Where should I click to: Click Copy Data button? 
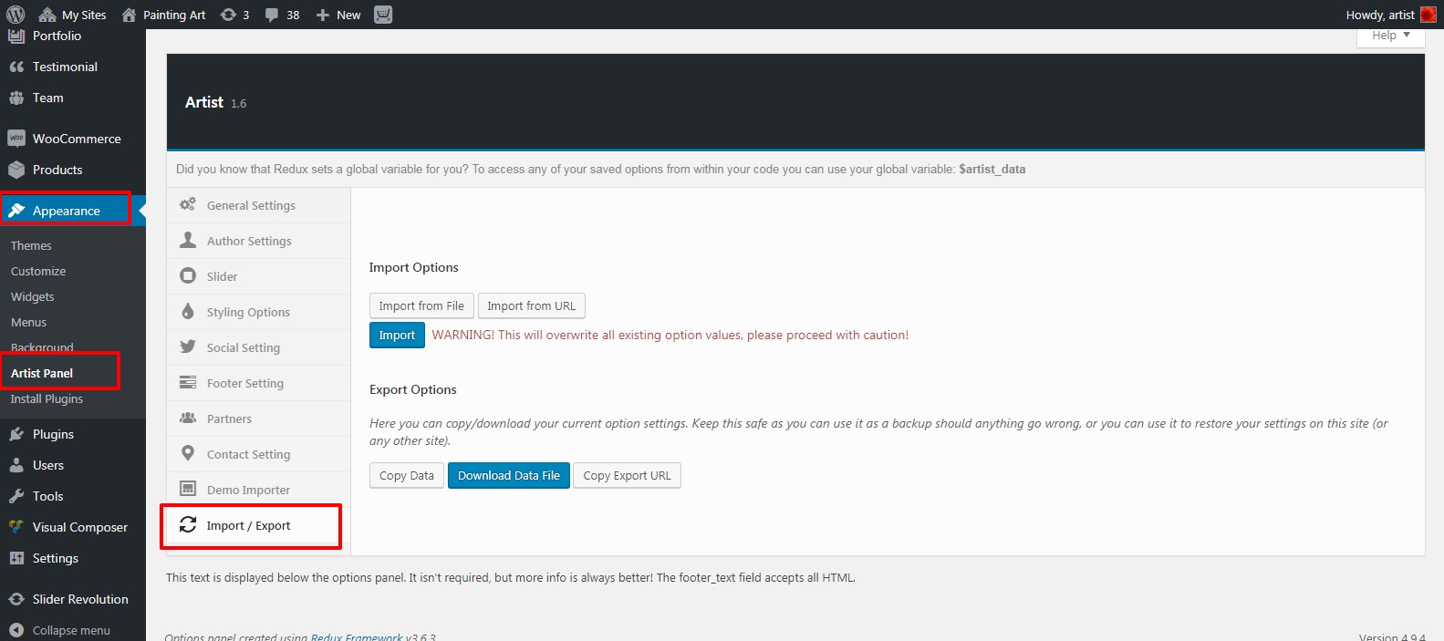tap(407, 475)
